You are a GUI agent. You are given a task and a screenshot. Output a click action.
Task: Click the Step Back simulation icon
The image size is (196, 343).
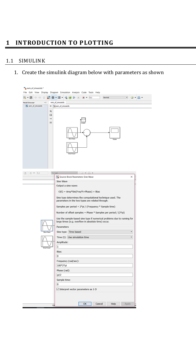(x=66, y=97)
